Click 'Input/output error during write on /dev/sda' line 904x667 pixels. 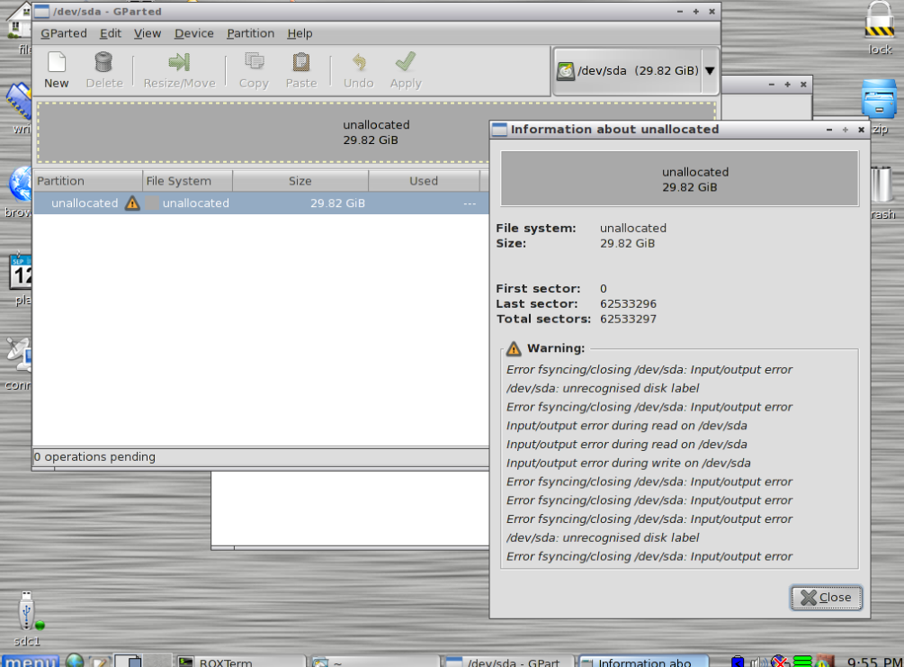629,464
